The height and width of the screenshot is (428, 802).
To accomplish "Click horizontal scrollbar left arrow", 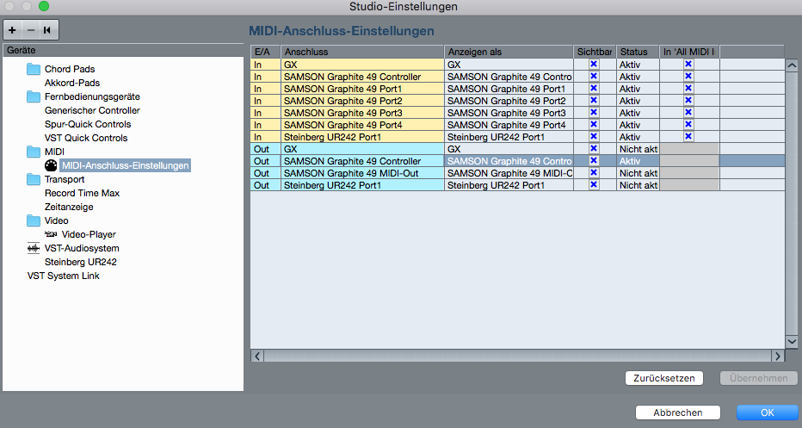I will point(257,356).
